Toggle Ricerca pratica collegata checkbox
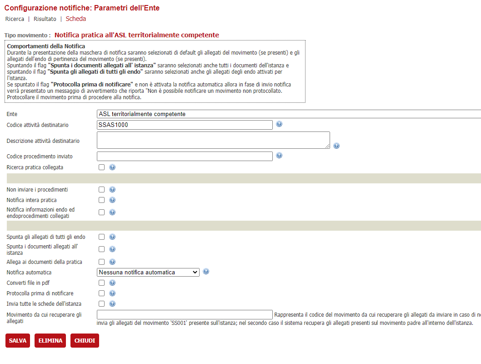This screenshot has width=481, height=364. [x=102, y=167]
